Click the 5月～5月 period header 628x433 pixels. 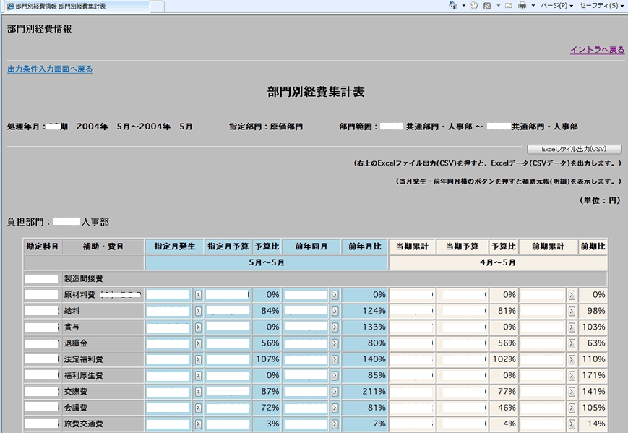(x=267, y=263)
